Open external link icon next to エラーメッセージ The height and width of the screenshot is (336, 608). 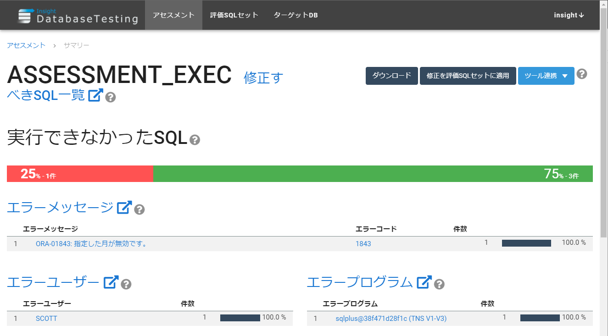click(125, 208)
